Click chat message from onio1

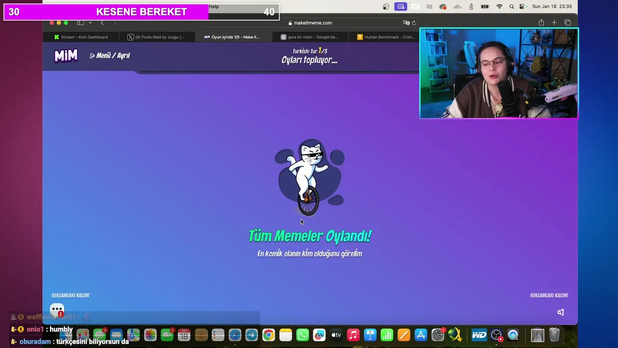click(x=42, y=329)
